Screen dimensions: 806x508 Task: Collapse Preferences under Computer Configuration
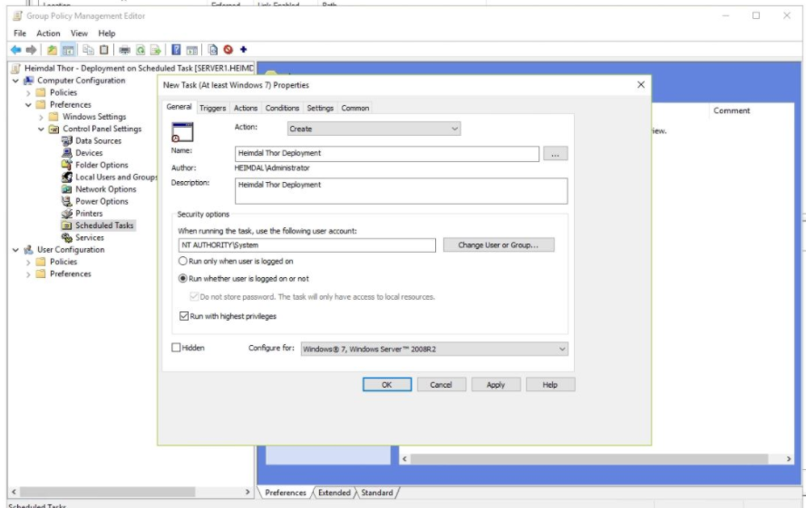(x=28, y=105)
